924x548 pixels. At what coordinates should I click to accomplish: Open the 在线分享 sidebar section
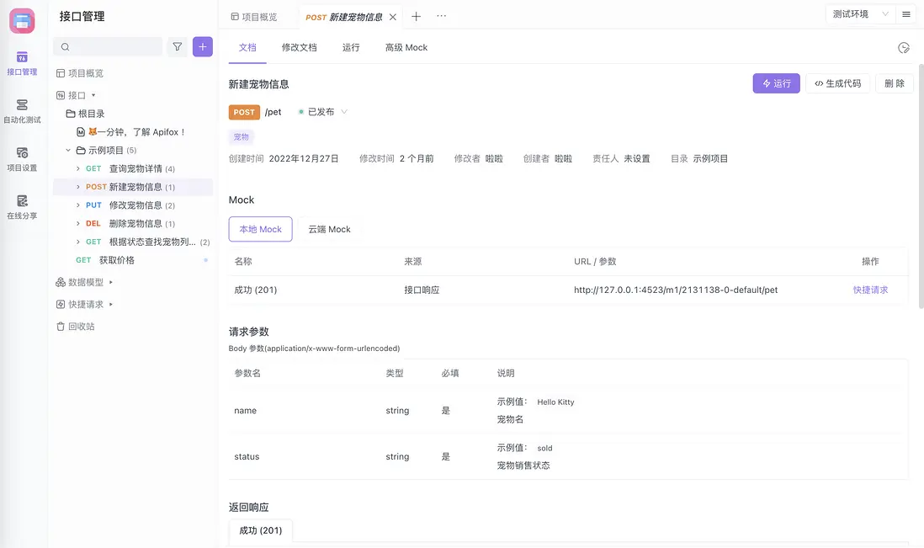coord(22,207)
